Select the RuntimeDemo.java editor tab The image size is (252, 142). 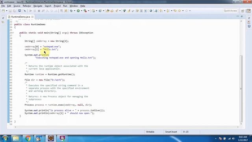pyautogui.click(x=20, y=17)
